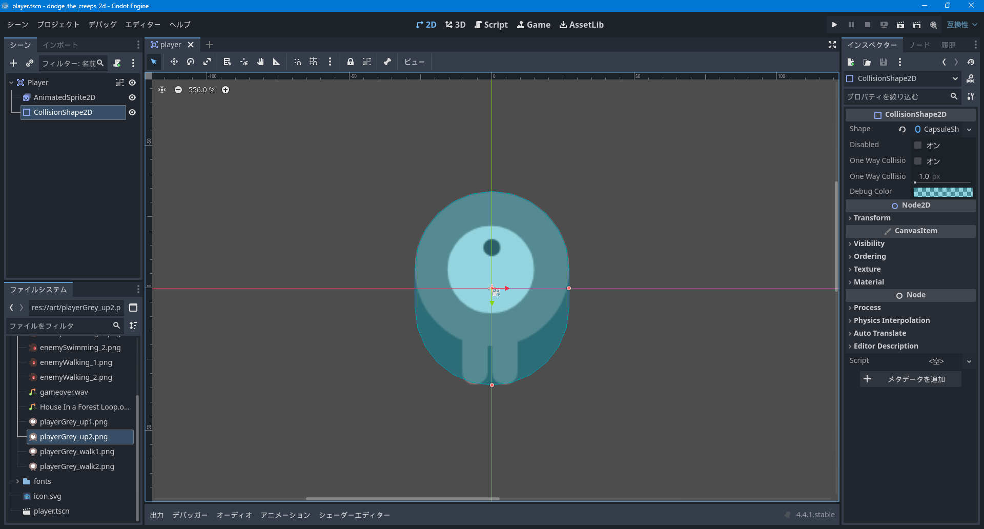This screenshot has width=984, height=529.
Task: Open the 互換性 renderer dropdown
Action: [x=962, y=25]
